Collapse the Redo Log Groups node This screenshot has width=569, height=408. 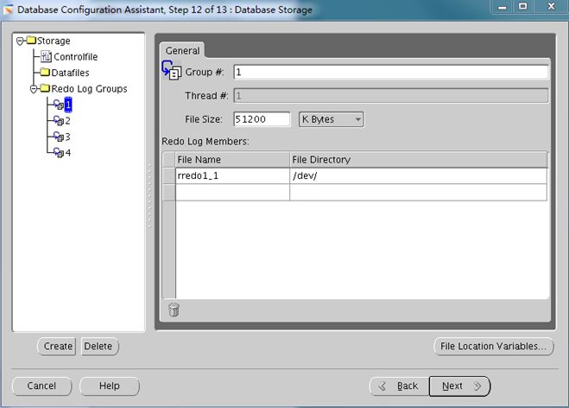tap(34, 89)
